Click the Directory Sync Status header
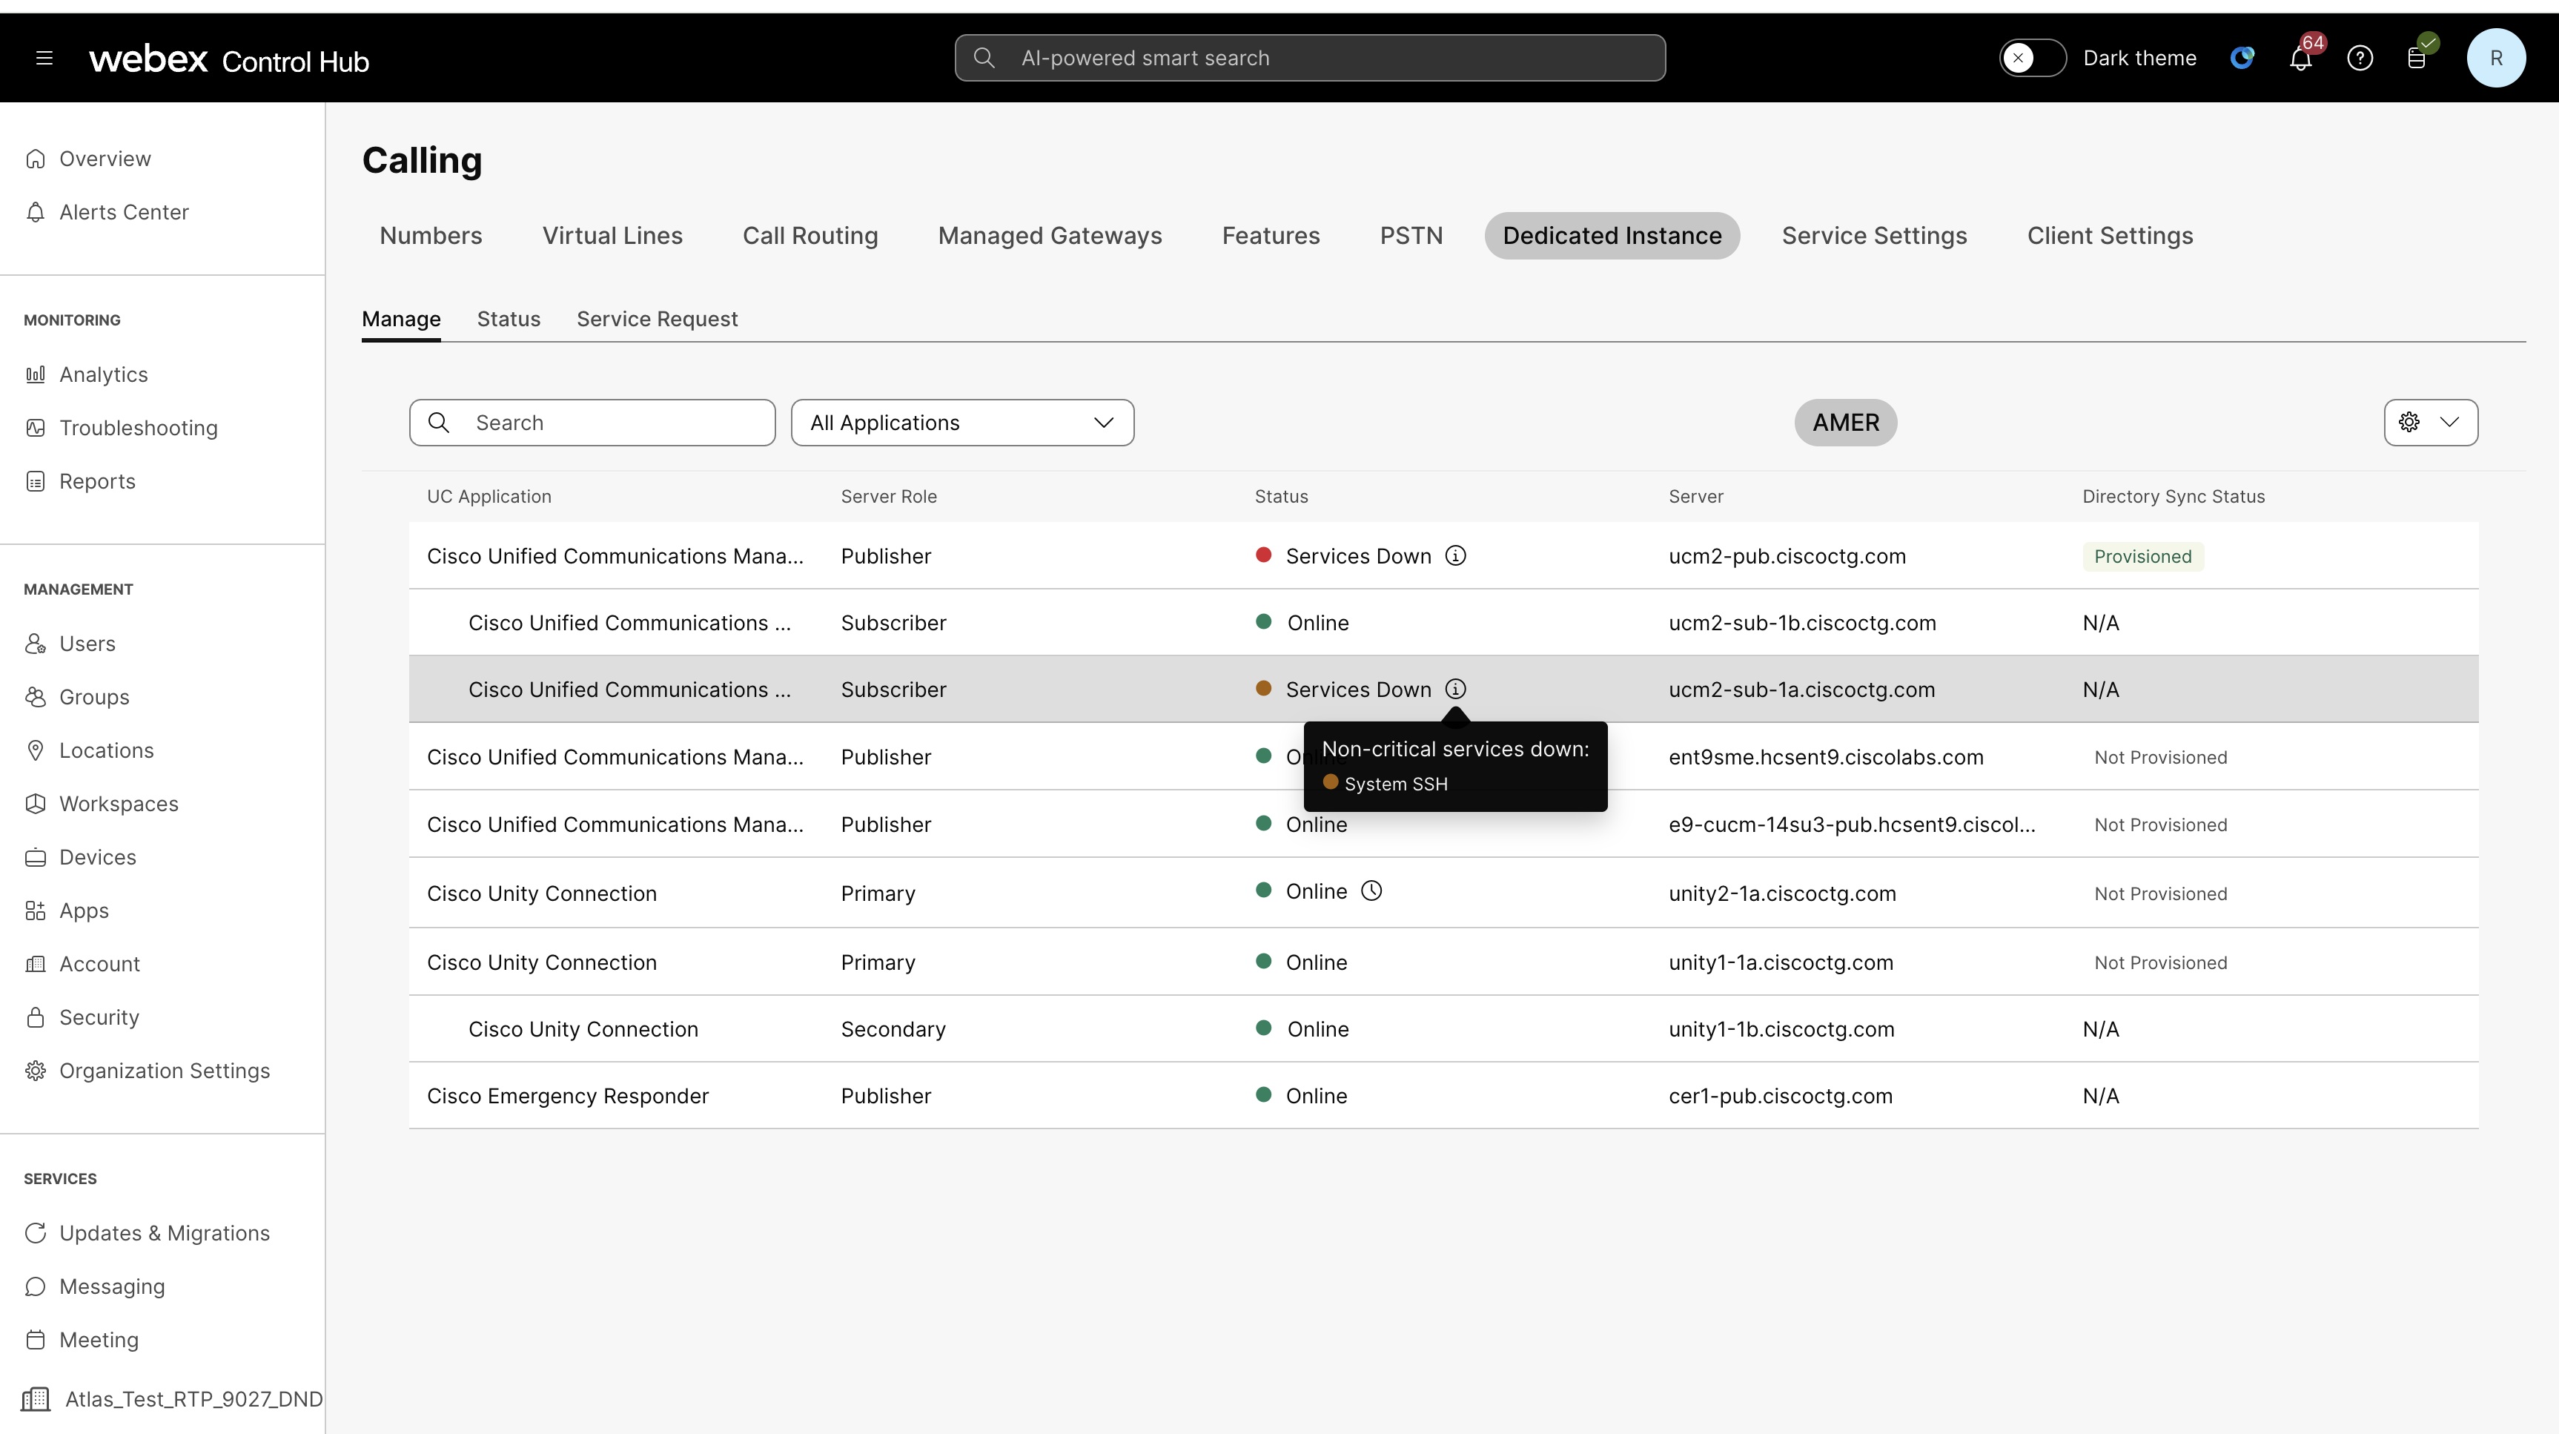Image resolution: width=2559 pixels, height=1434 pixels. click(2173, 497)
